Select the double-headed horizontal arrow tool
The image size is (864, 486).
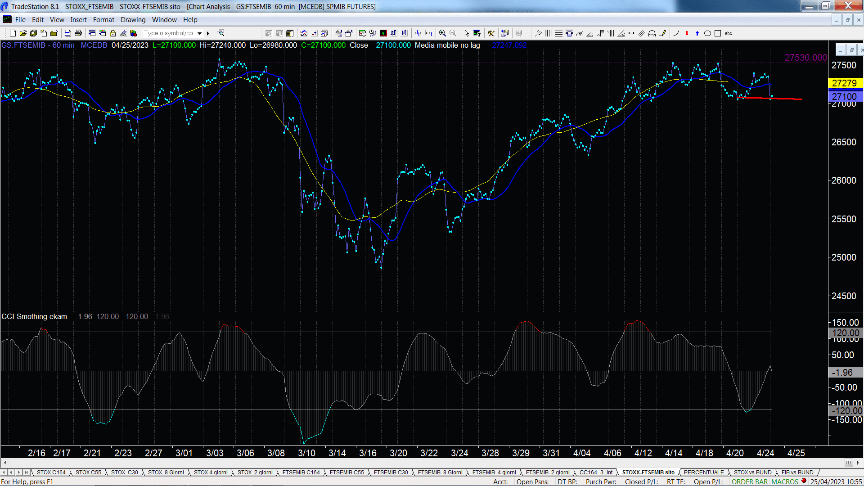[x=631, y=33]
